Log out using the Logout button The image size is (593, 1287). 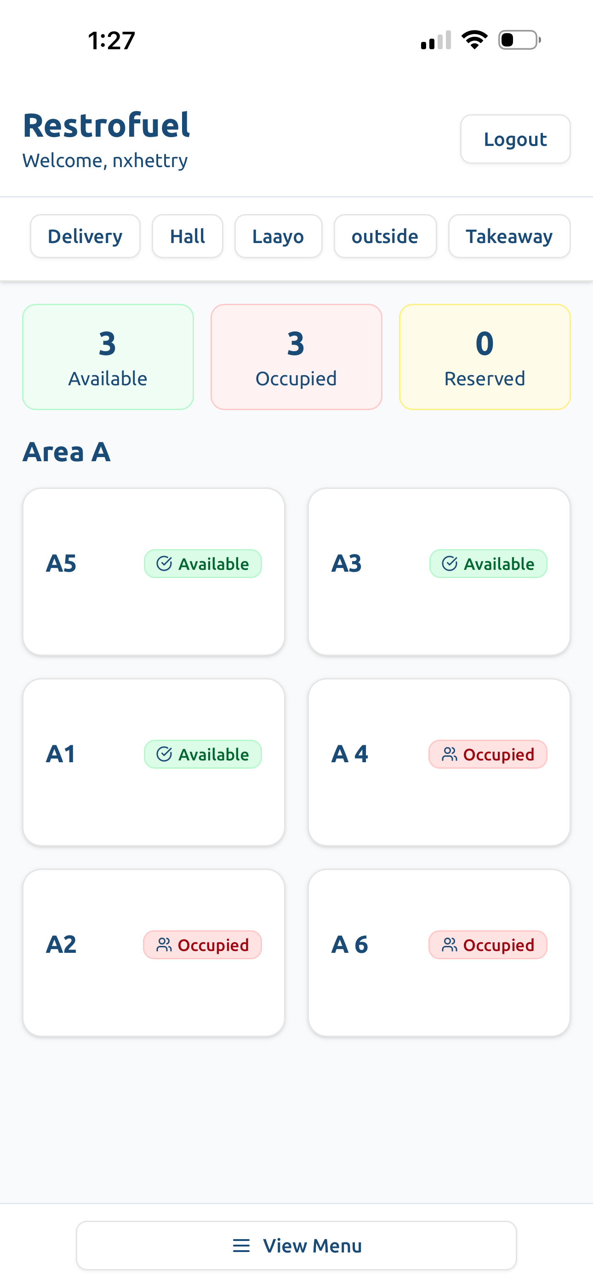516,139
